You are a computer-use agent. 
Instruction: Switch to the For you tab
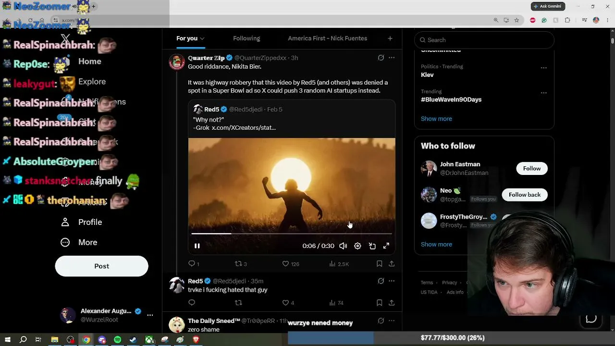click(187, 38)
